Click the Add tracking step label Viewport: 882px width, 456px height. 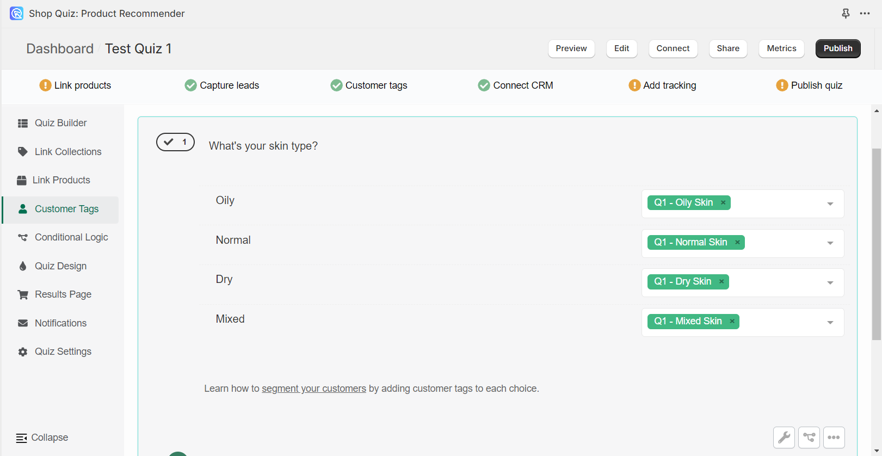pos(670,85)
